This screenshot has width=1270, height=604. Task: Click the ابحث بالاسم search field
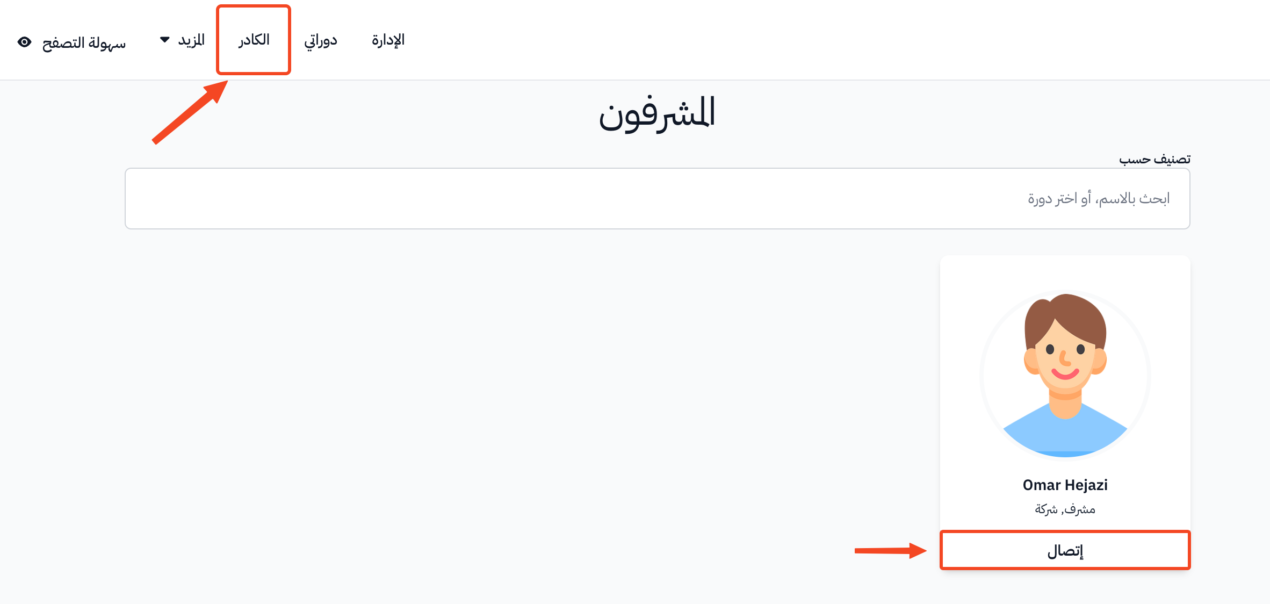click(x=658, y=199)
